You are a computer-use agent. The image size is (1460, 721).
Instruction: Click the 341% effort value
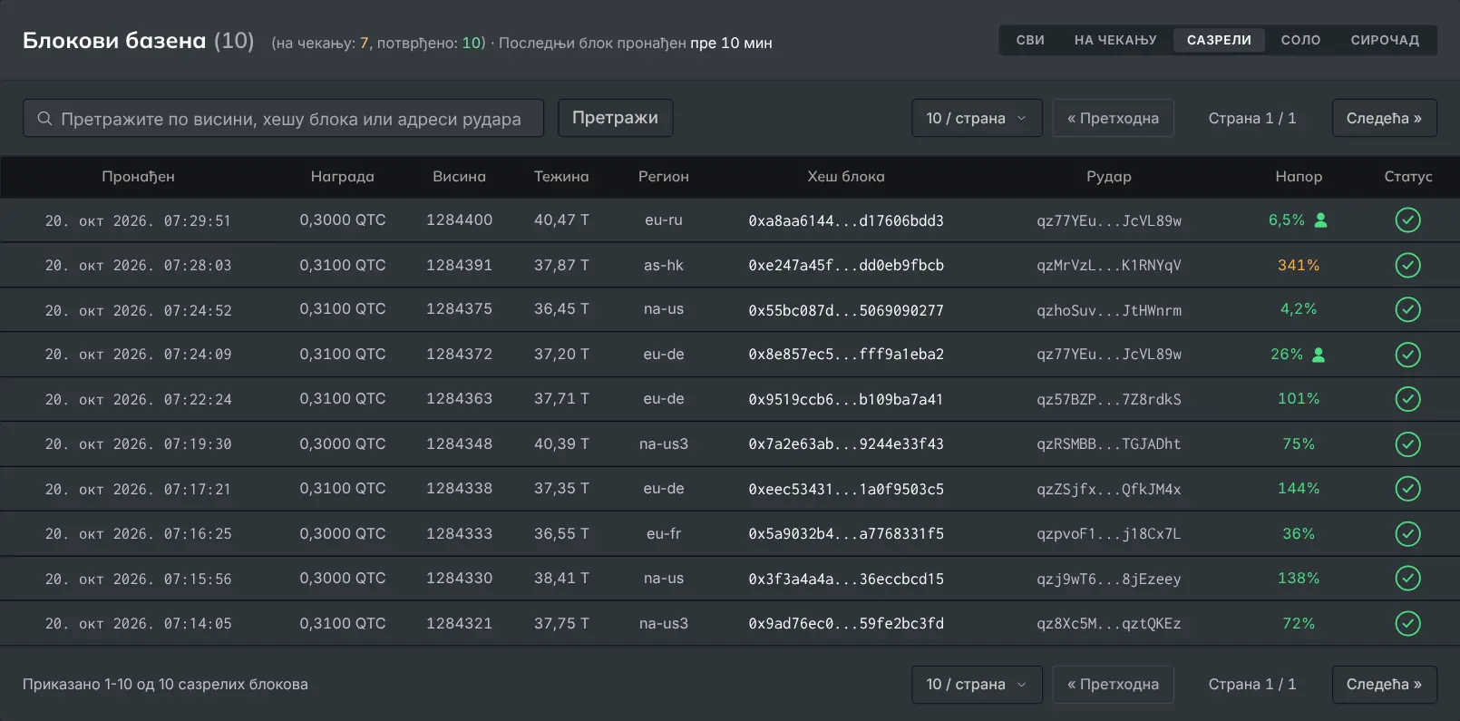point(1299,265)
